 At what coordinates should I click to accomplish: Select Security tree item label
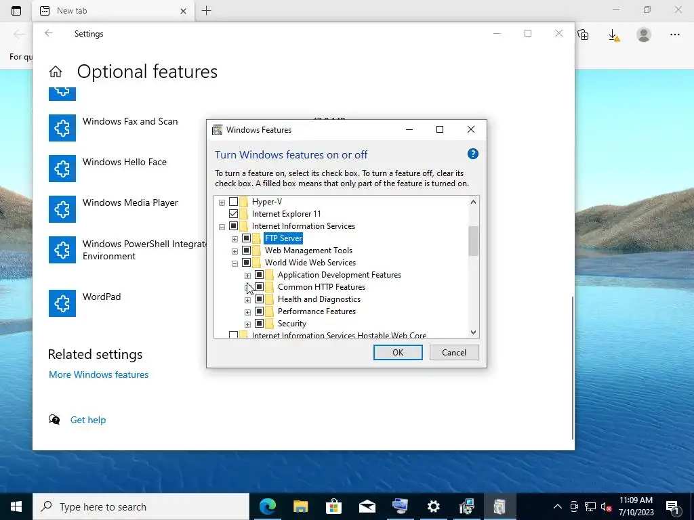click(292, 324)
